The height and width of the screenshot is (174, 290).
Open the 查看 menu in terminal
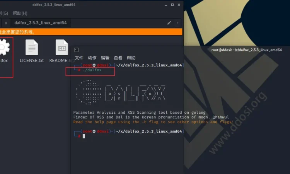coord(118,58)
